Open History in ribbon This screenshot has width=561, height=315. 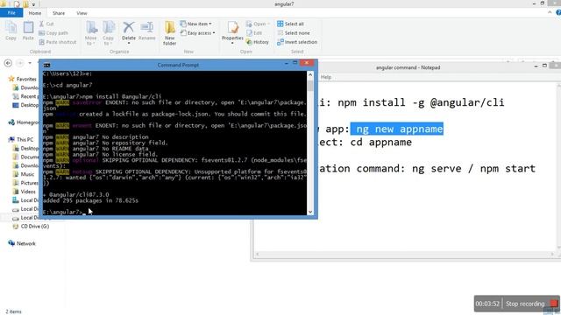pos(257,42)
